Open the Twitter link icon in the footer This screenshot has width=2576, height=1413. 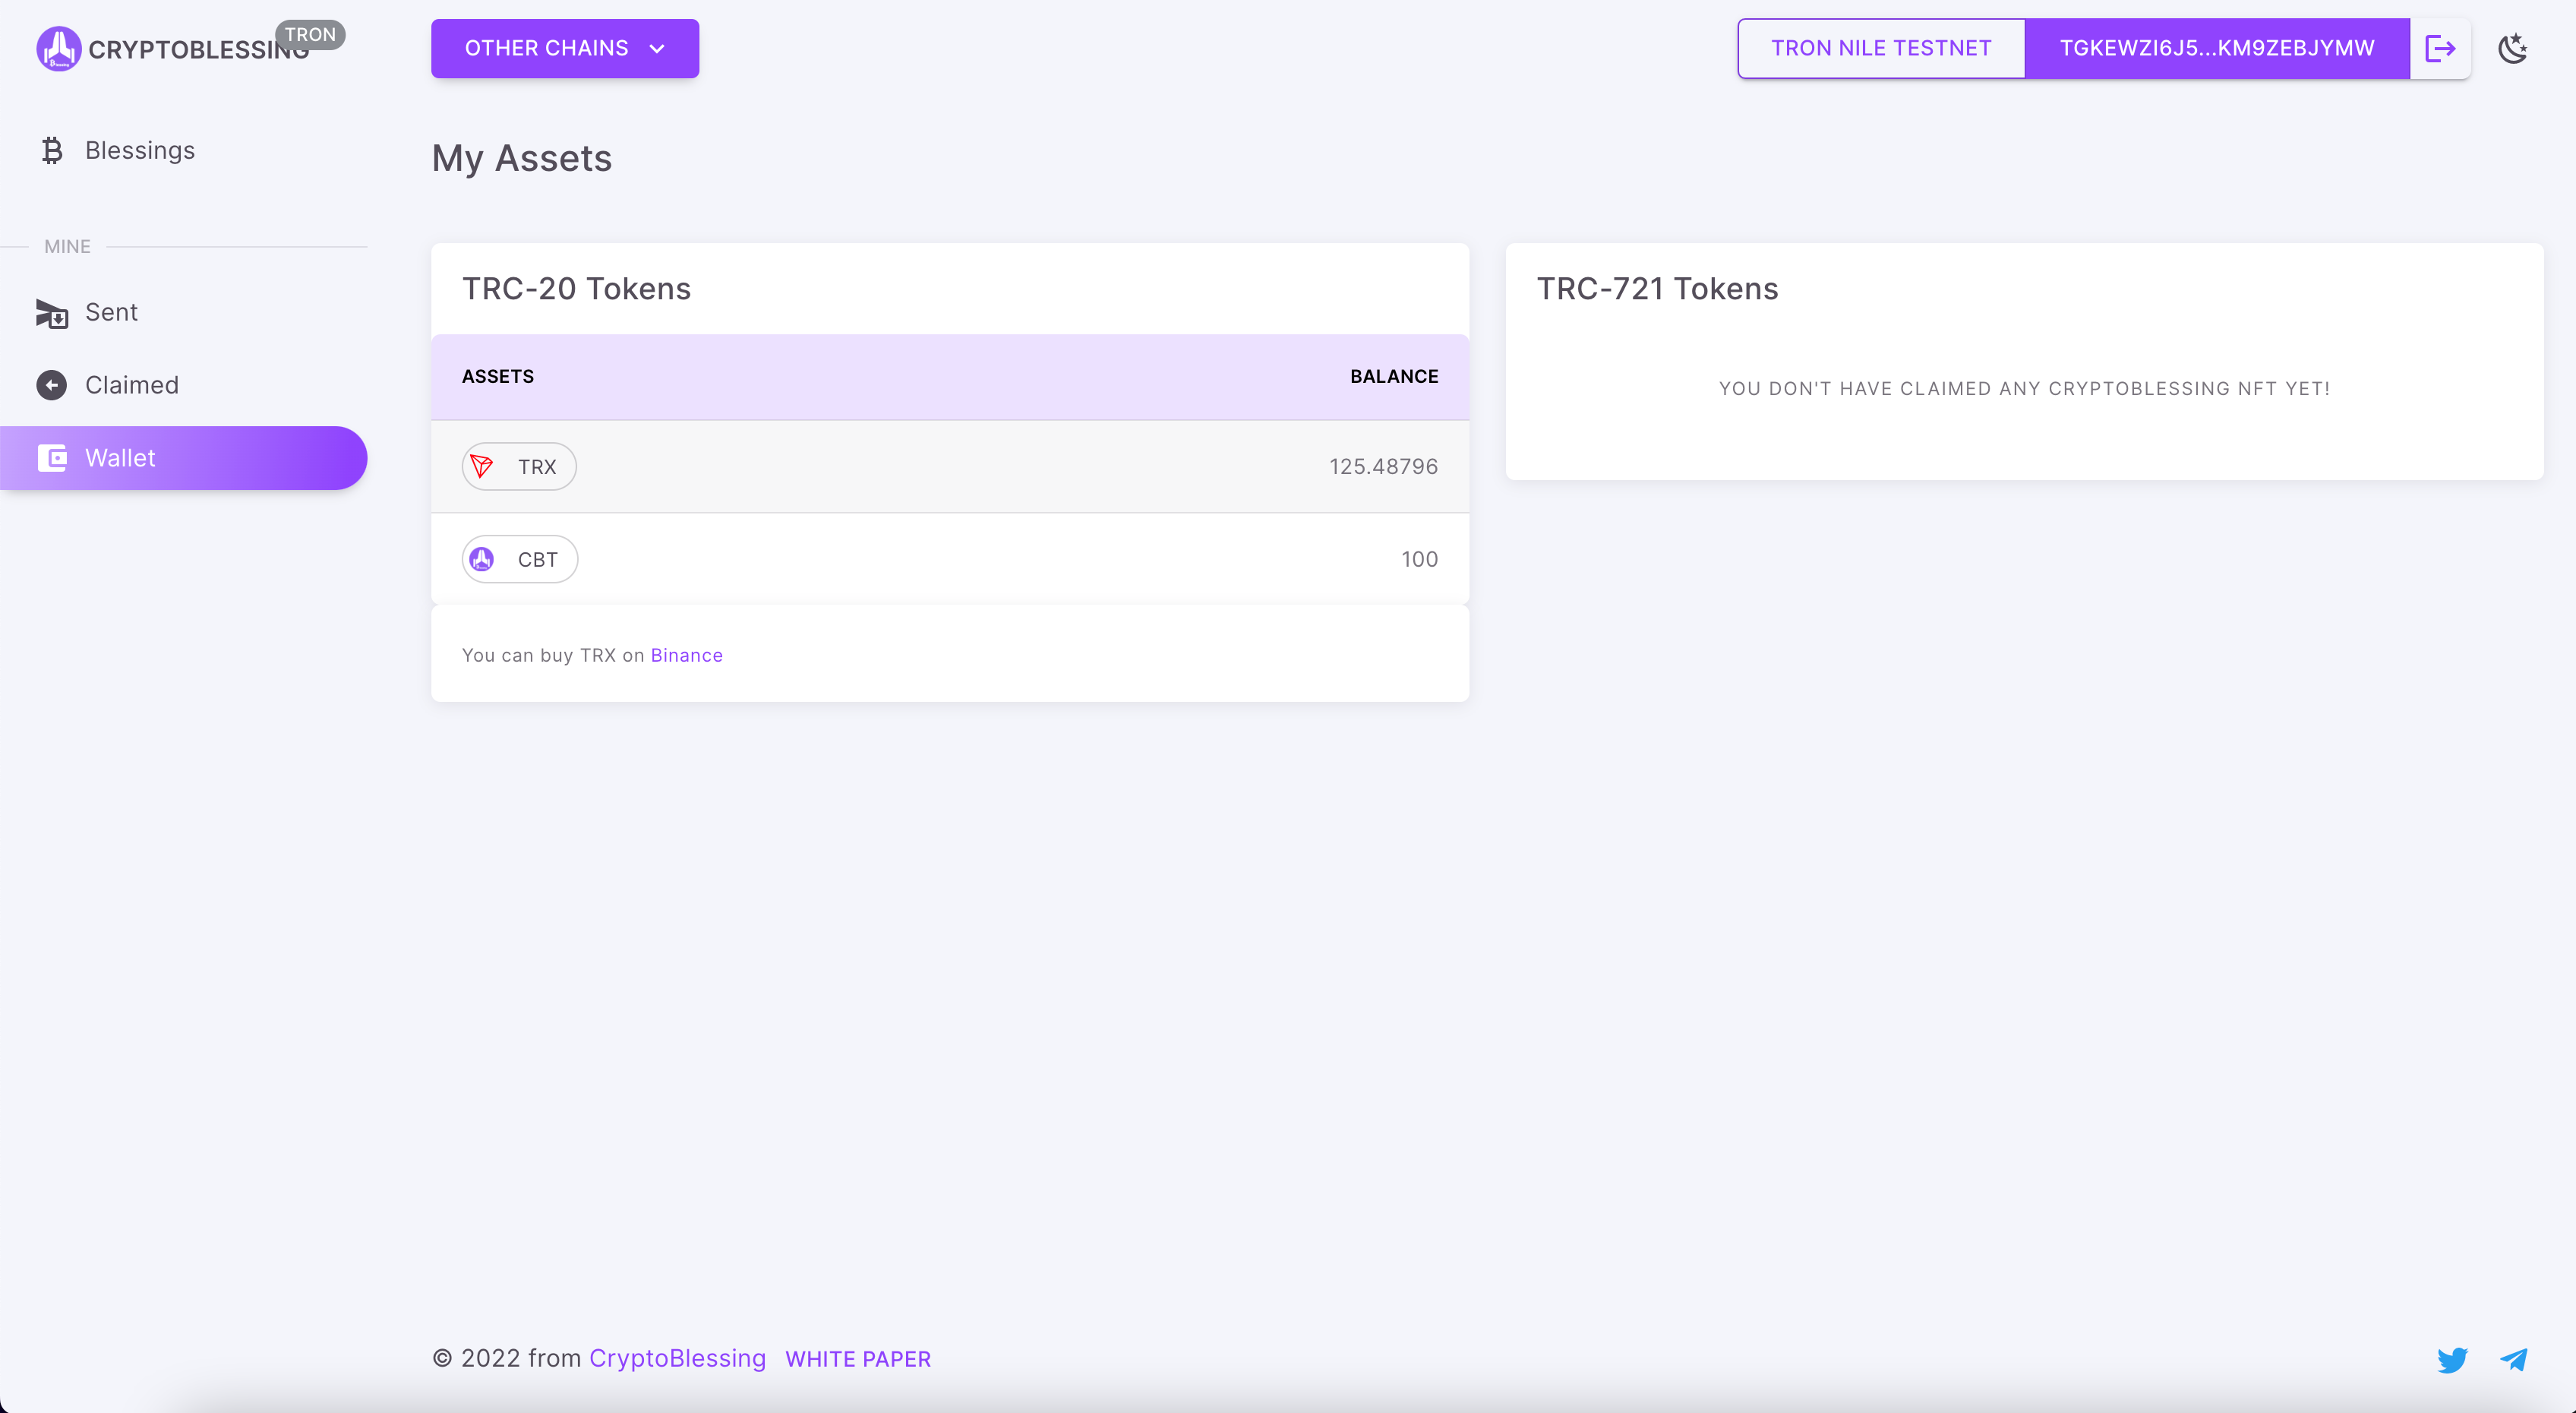(x=2452, y=1359)
